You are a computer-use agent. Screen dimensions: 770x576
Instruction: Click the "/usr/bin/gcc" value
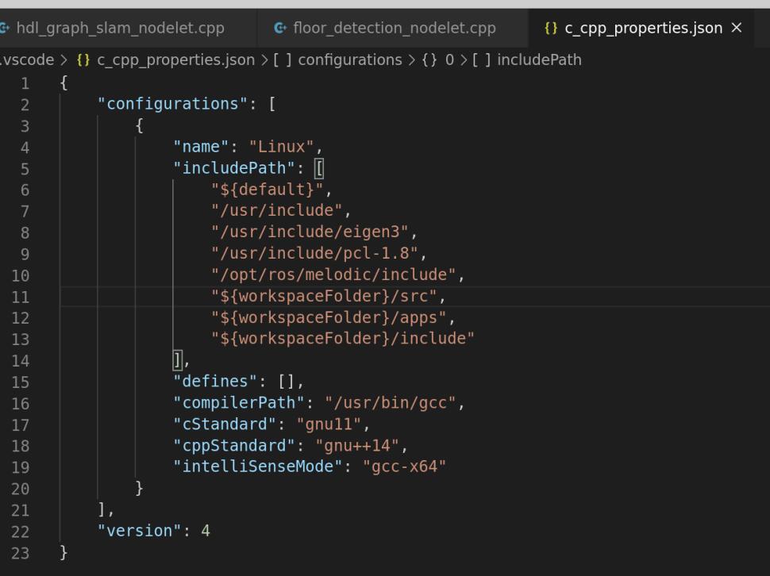tap(390, 403)
